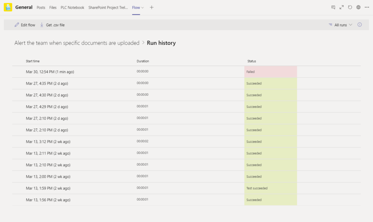View run history info icon
The width and height of the screenshot is (373, 222).
tap(359, 24)
